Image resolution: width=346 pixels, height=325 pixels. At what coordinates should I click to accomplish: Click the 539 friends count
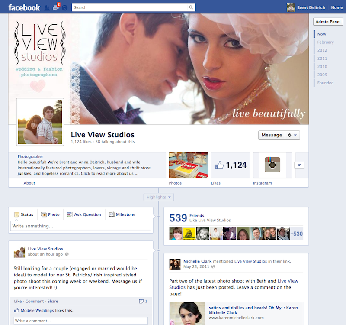(178, 218)
